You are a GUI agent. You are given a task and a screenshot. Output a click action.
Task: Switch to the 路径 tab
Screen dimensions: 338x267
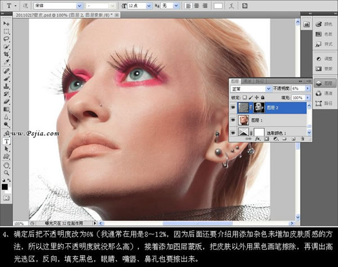pyautogui.click(x=260, y=81)
